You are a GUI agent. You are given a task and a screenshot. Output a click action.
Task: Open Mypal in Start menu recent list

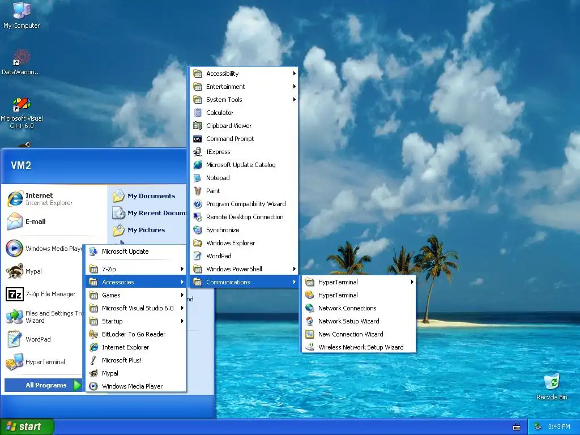44,271
